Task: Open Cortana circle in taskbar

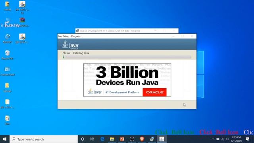Action: [83, 139]
